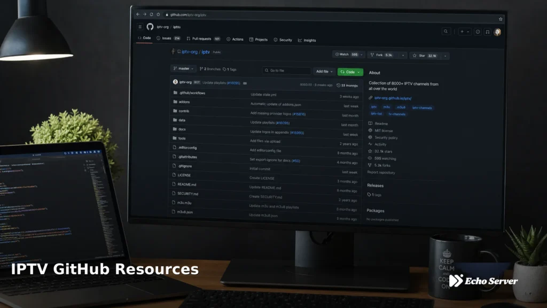Open the SECURITY.md file
Viewport: 547px width, 308px height.
[x=187, y=194]
